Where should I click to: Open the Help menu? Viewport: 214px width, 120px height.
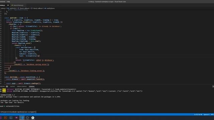click(x=8, y=2)
